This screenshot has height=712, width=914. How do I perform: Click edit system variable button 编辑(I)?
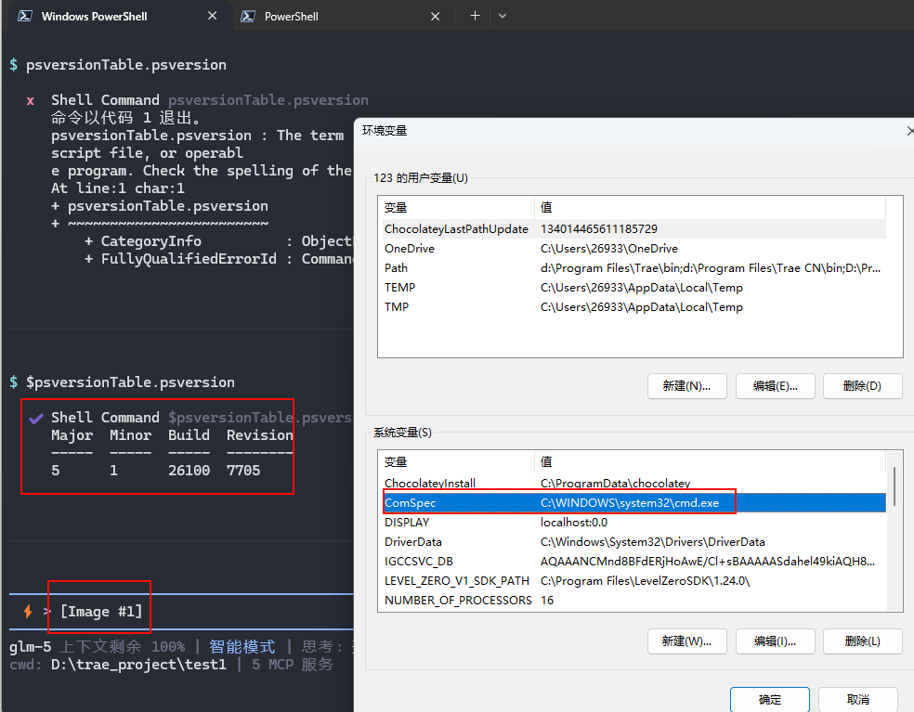pyautogui.click(x=776, y=641)
